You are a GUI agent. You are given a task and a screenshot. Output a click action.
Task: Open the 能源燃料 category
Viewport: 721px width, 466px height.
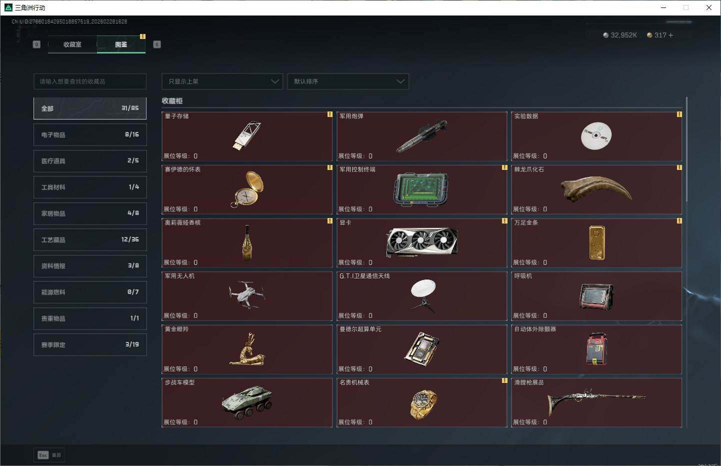tap(90, 292)
